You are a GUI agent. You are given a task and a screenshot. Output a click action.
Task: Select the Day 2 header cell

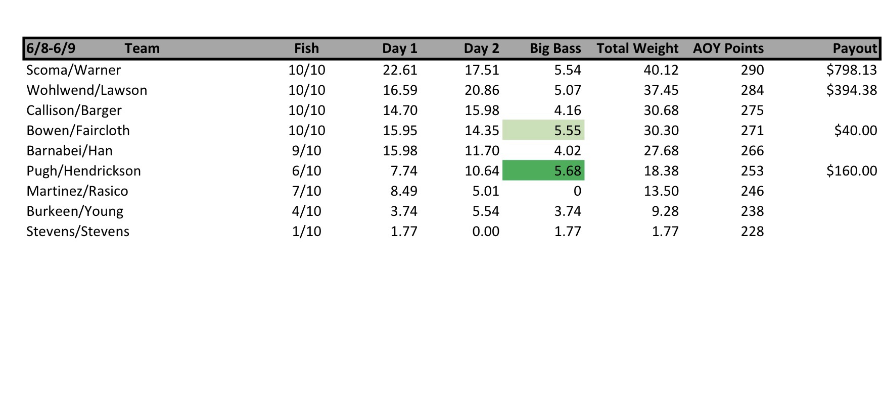481,48
